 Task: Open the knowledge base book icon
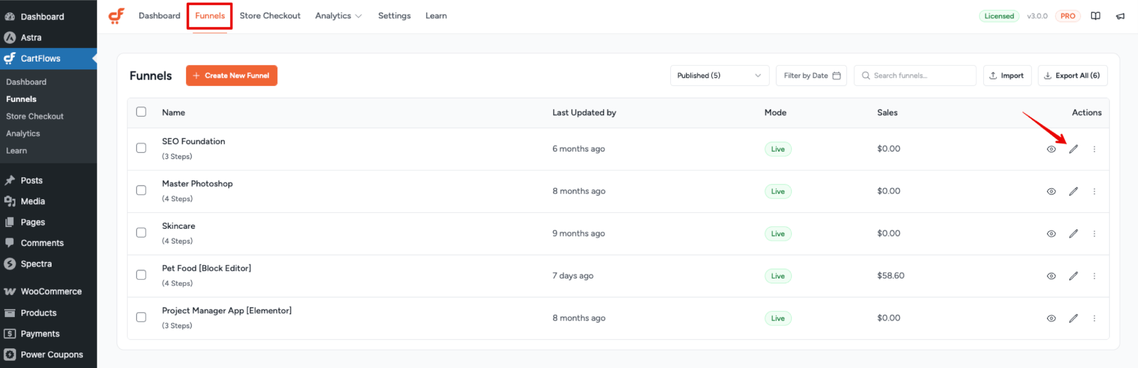pyautogui.click(x=1095, y=16)
